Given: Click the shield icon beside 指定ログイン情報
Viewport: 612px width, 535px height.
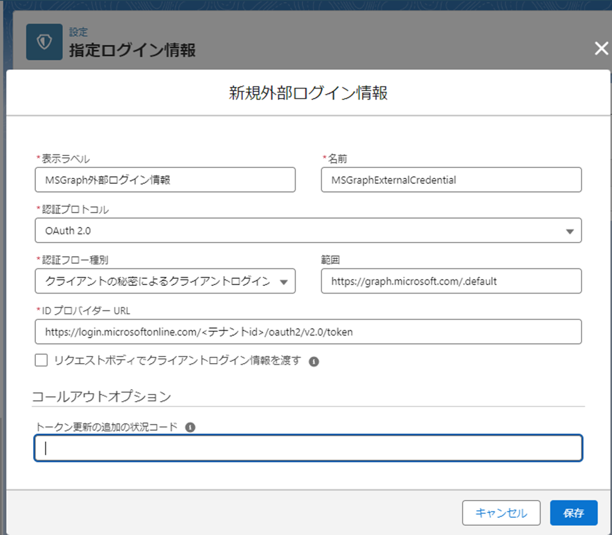Looking at the screenshot, I should click(x=44, y=41).
